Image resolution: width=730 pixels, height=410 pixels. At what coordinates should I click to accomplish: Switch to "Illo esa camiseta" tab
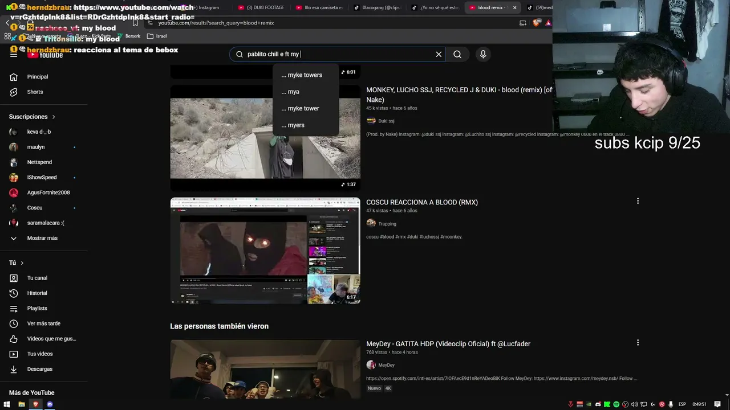coord(319,7)
